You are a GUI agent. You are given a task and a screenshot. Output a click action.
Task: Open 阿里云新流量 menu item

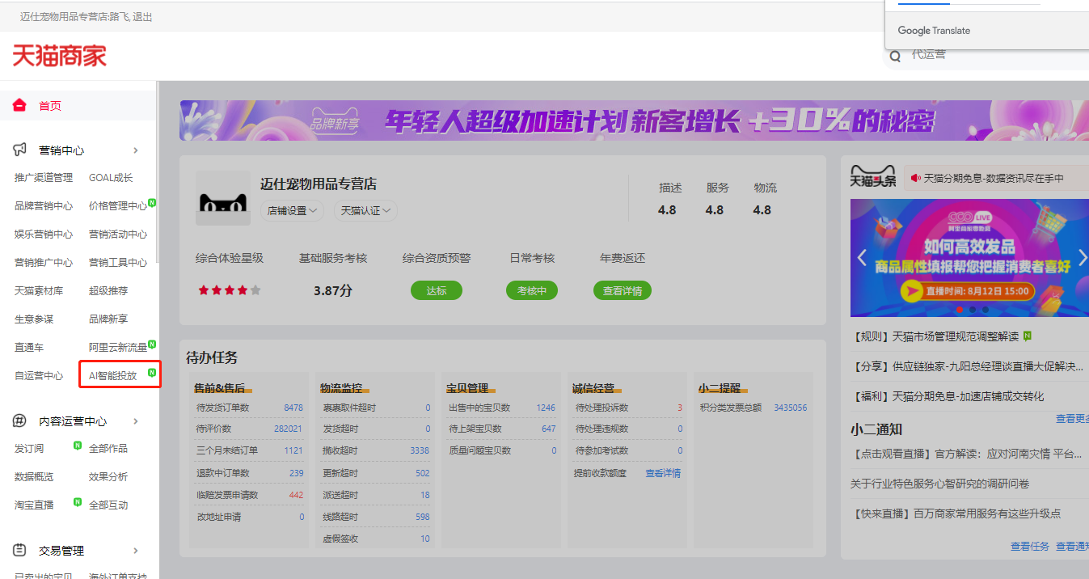point(118,348)
